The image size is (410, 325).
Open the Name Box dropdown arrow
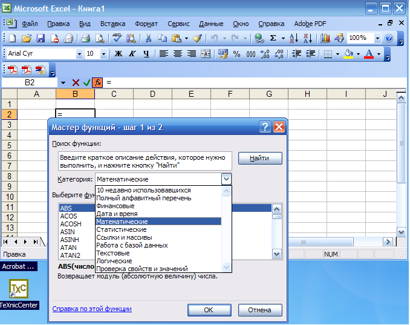(63, 83)
